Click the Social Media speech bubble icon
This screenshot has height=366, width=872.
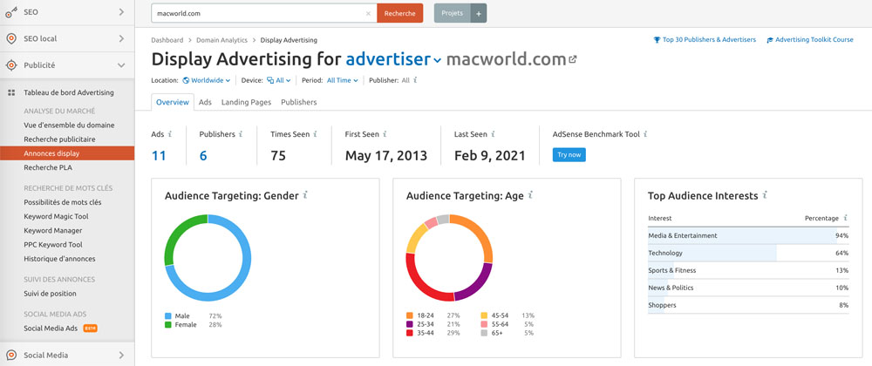pos(11,356)
